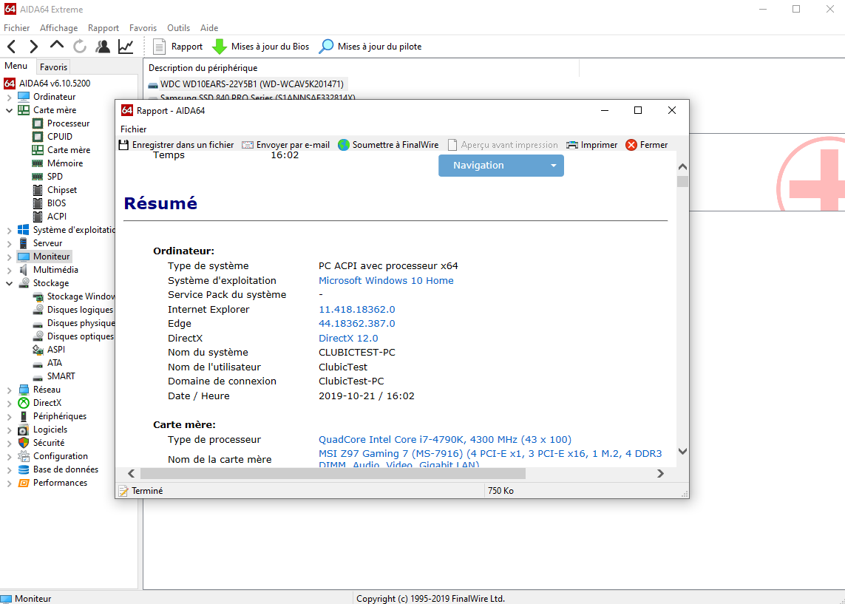
Task: Open the Favoris menu
Action: [143, 28]
